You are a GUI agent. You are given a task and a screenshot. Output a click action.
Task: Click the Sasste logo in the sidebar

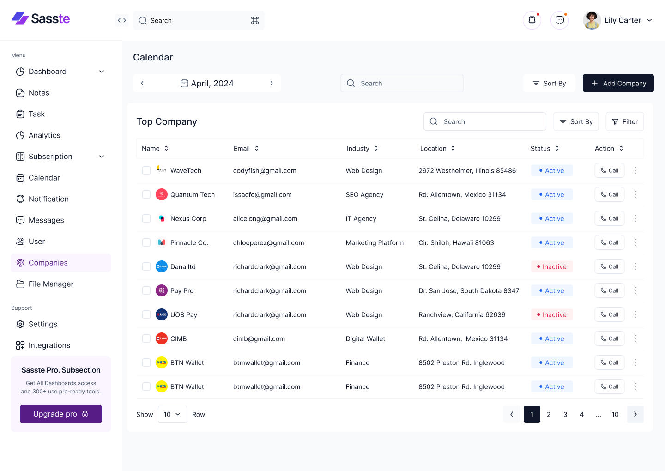(x=40, y=18)
